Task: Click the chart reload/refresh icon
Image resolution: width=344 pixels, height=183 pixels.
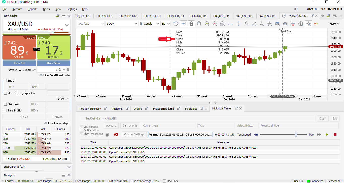Action: 176,24
